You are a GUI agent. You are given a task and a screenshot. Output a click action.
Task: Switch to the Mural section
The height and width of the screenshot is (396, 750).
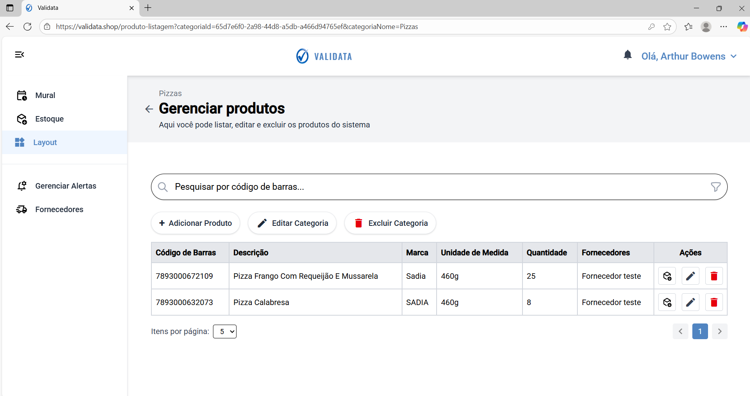click(x=46, y=95)
